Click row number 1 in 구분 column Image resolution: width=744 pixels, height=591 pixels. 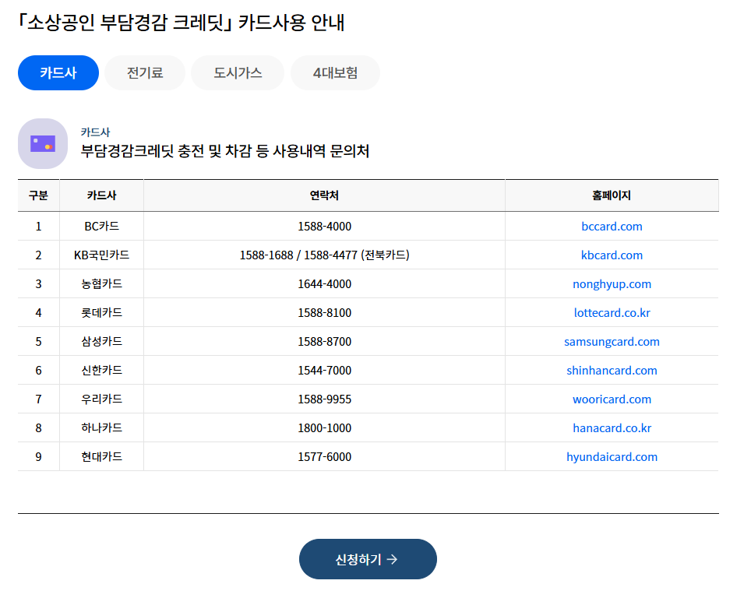[38, 227]
